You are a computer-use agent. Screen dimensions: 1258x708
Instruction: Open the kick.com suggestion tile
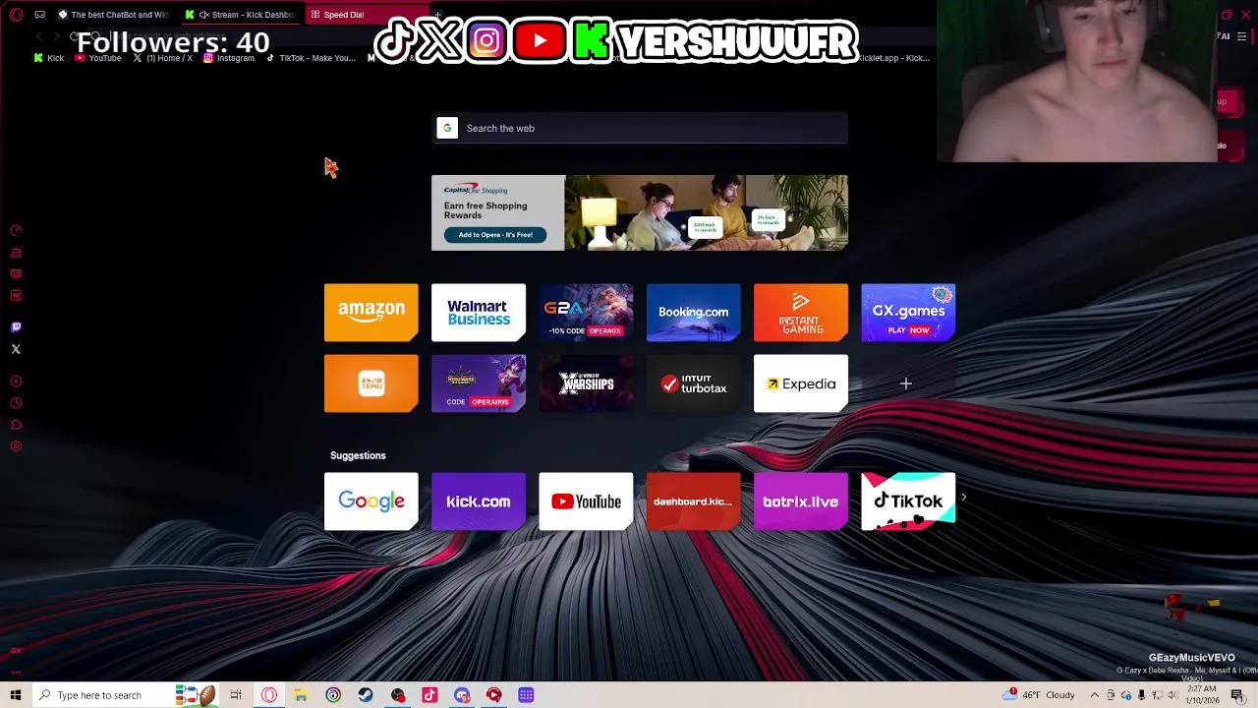click(x=479, y=501)
